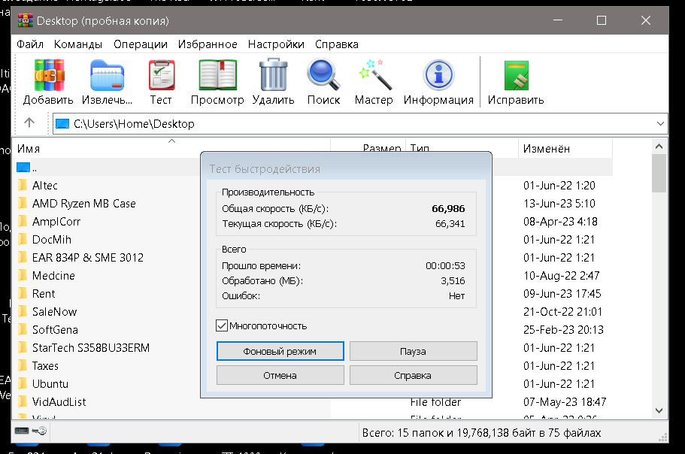Open the Команды menu
The width and height of the screenshot is (685, 454).
click(78, 44)
